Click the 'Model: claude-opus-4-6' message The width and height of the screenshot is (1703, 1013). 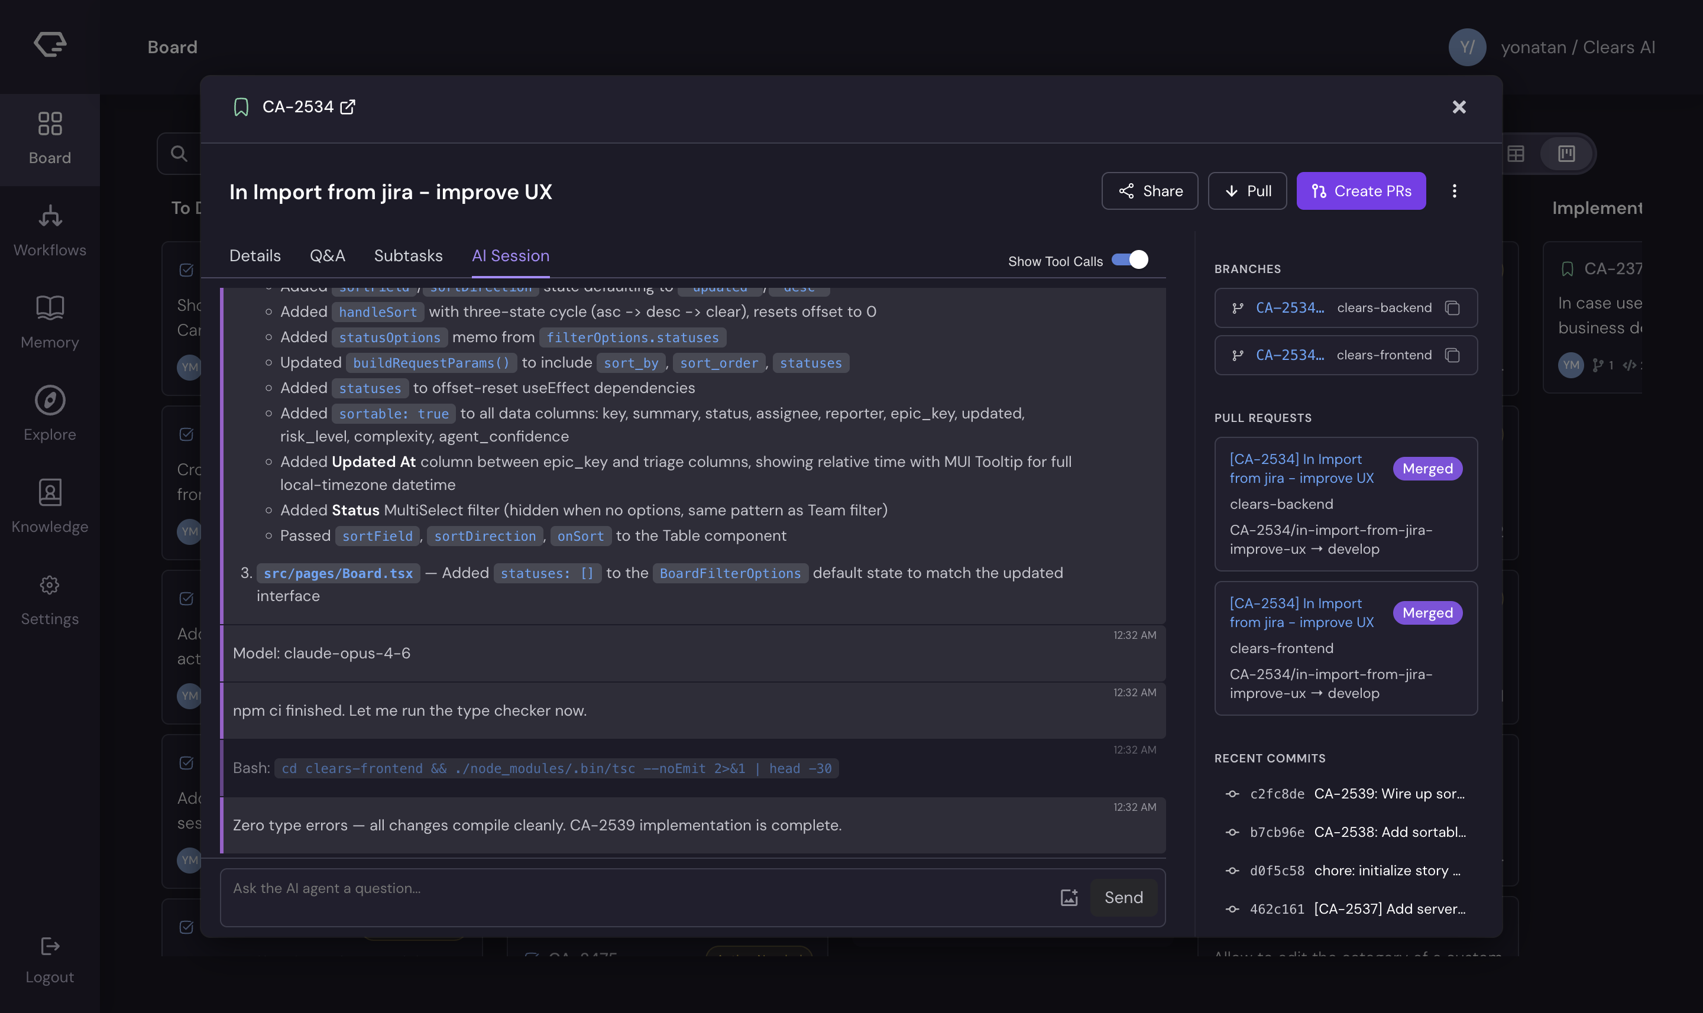coord(693,653)
